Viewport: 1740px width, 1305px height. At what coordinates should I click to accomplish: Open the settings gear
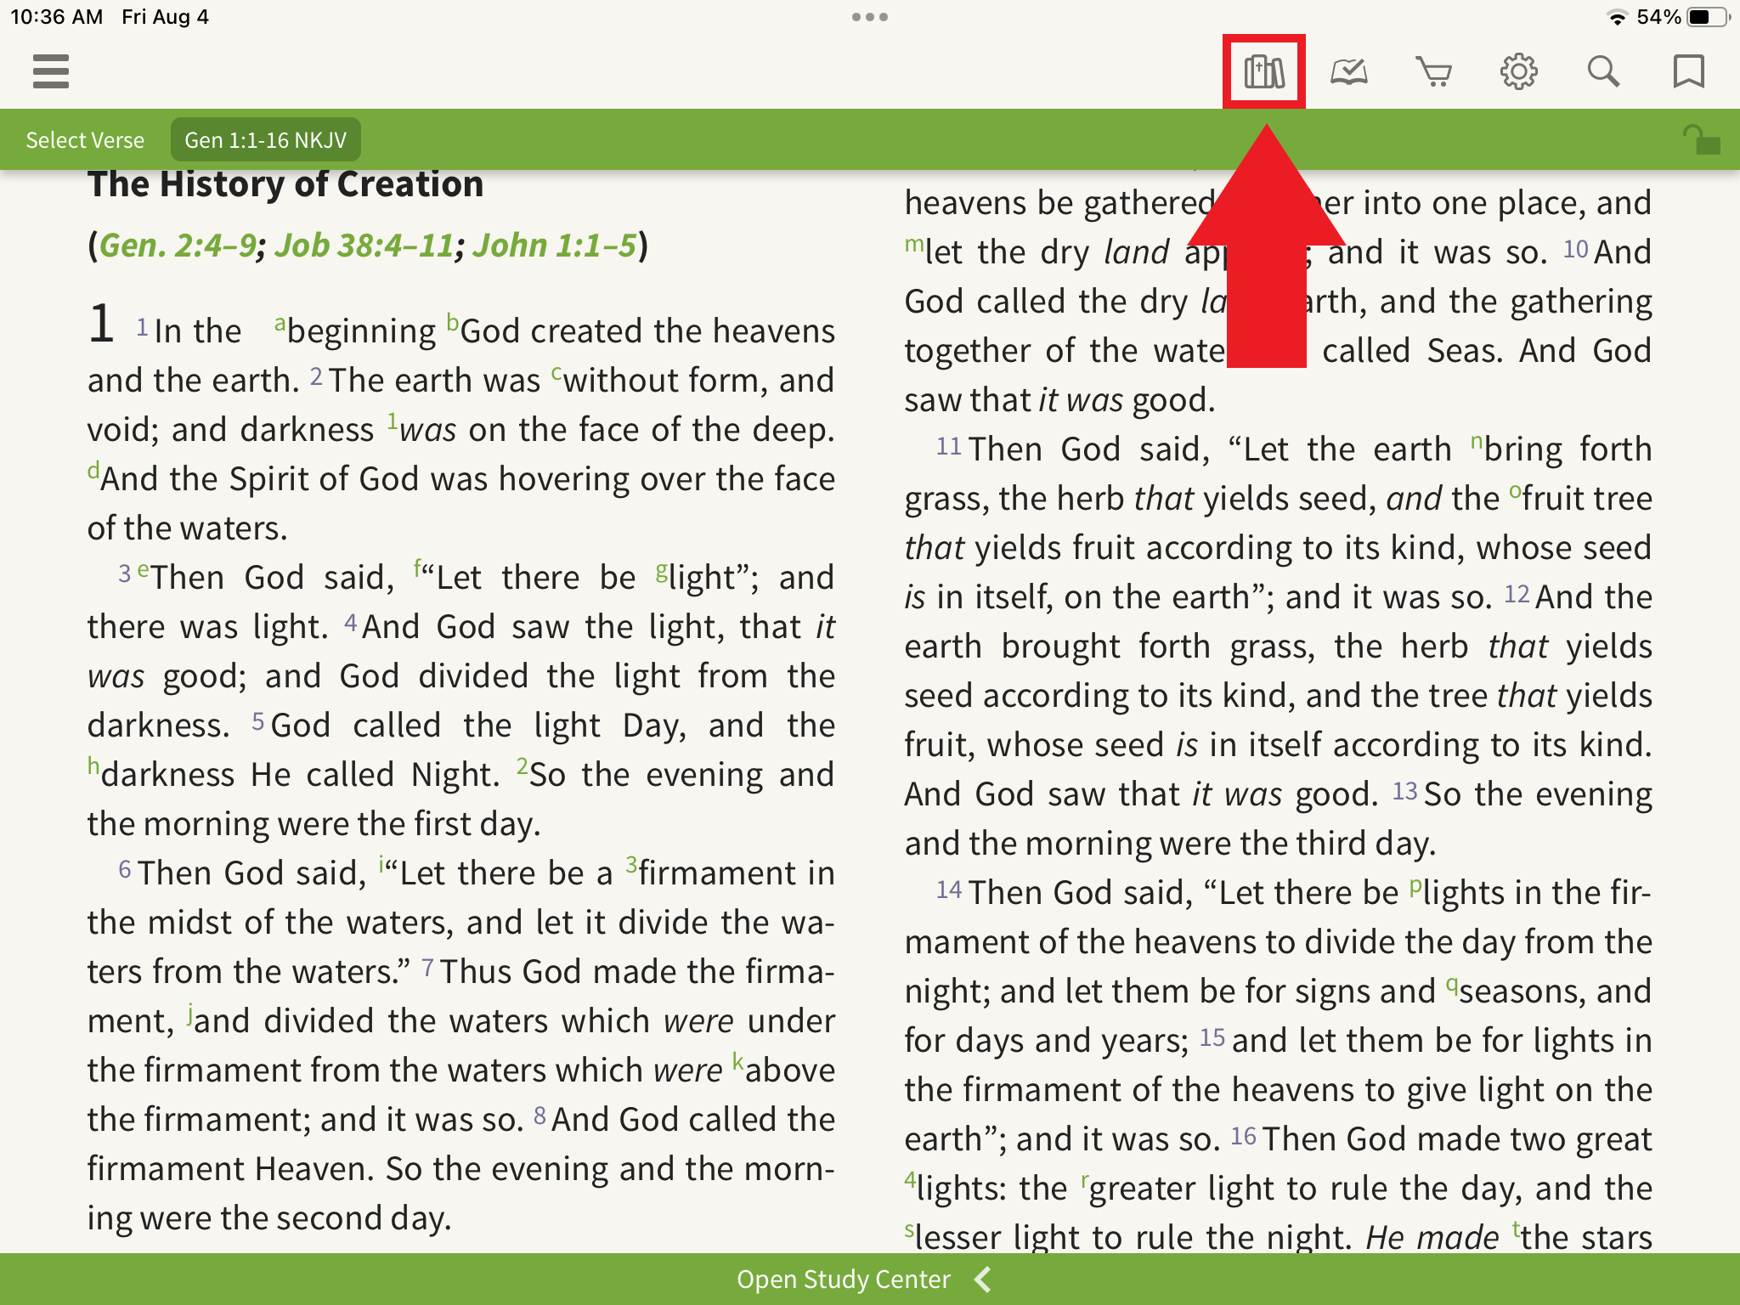[1519, 71]
